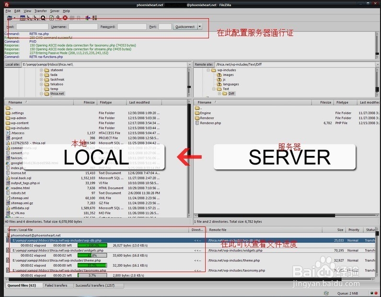Click theme.php 97.7% progress bar
This screenshot has width=381, height=297.
tap(92, 265)
